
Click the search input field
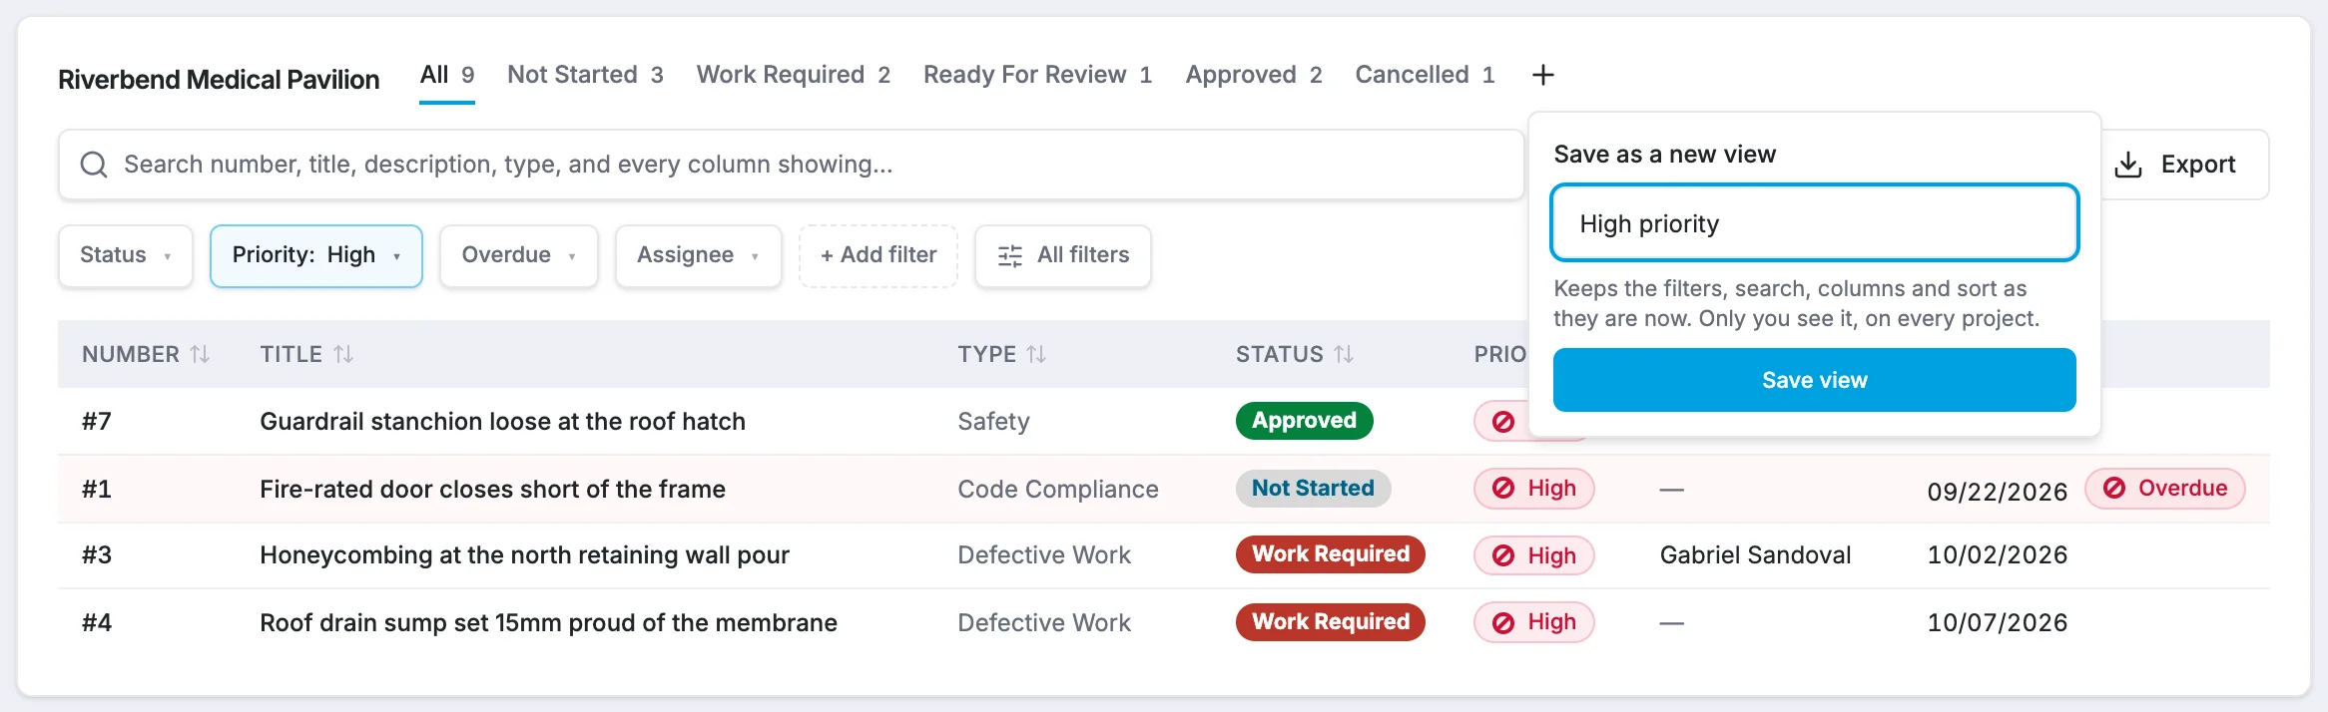point(791,165)
